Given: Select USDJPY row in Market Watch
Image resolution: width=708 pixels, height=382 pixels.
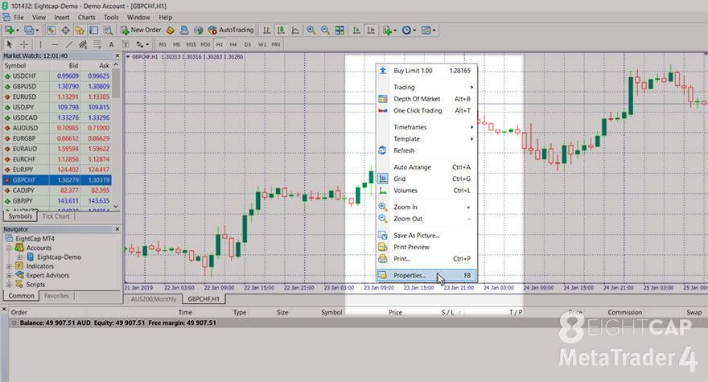Looking at the screenshot, I should coord(57,107).
